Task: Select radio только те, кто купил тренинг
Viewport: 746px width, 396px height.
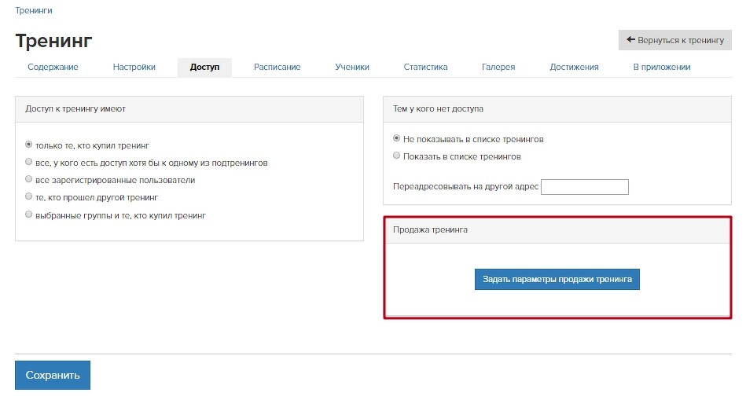Action: pyautogui.click(x=28, y=145)
